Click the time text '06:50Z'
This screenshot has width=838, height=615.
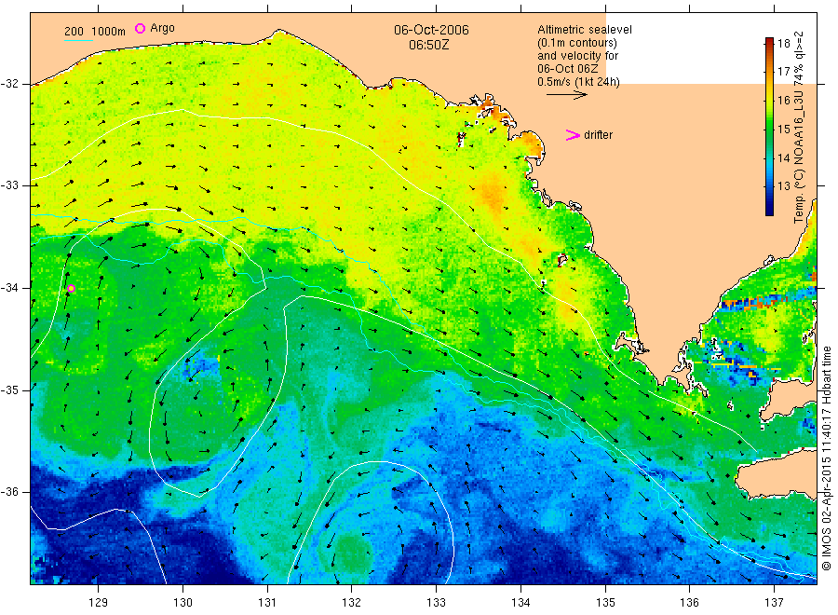coord(428,45)
